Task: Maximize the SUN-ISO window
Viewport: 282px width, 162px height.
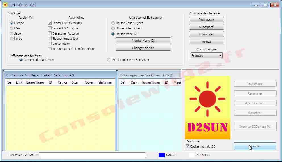Action: click(x=265, y=5)
